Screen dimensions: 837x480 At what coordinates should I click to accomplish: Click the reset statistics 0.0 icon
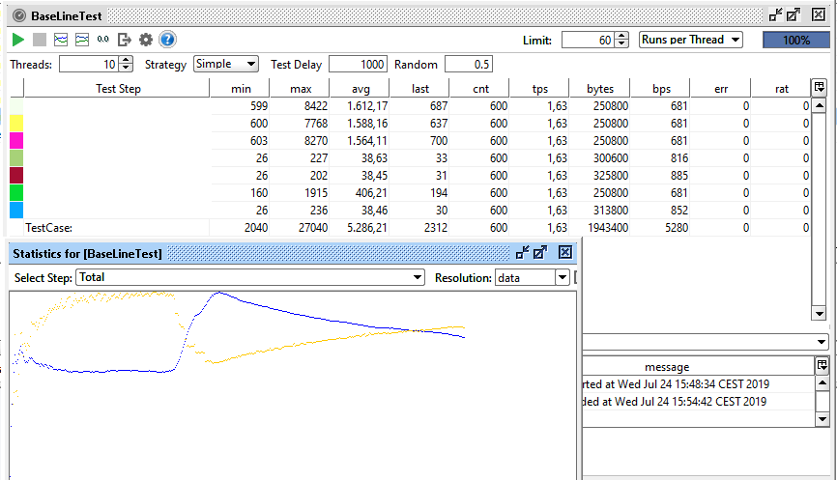[103, 40]
